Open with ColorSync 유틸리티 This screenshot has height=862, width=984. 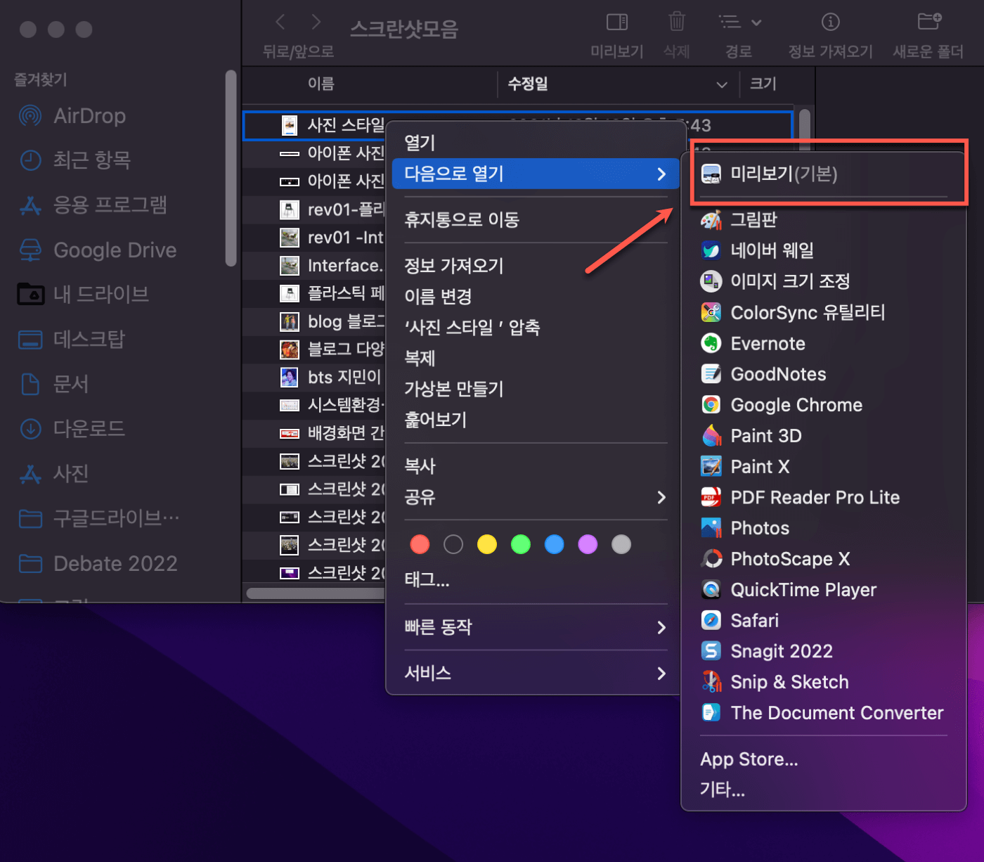824,312
